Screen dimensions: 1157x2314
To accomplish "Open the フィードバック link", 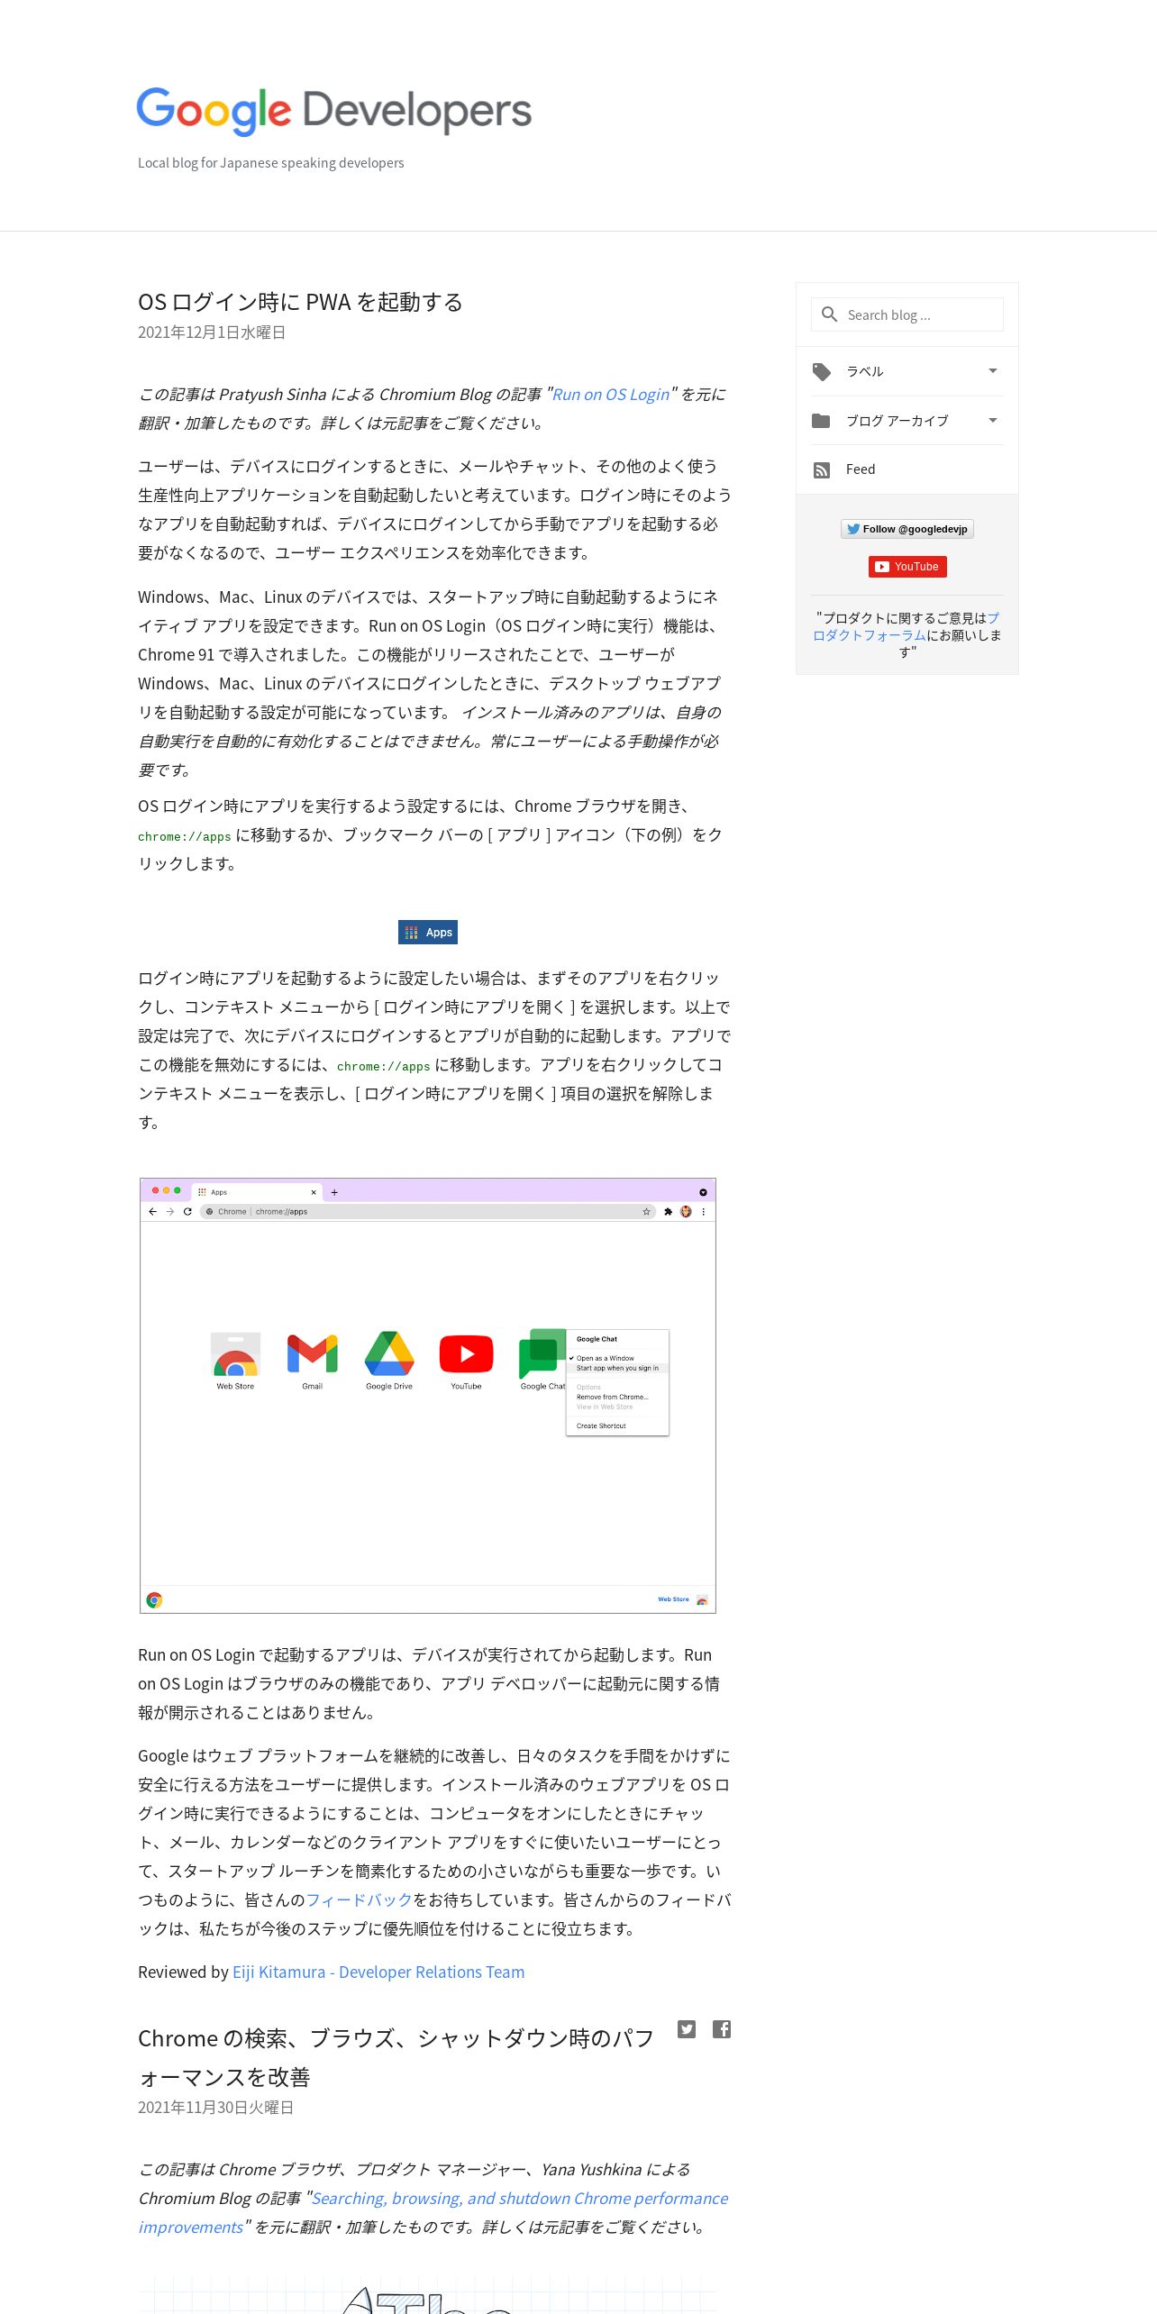I will [x=359, y=1899].
